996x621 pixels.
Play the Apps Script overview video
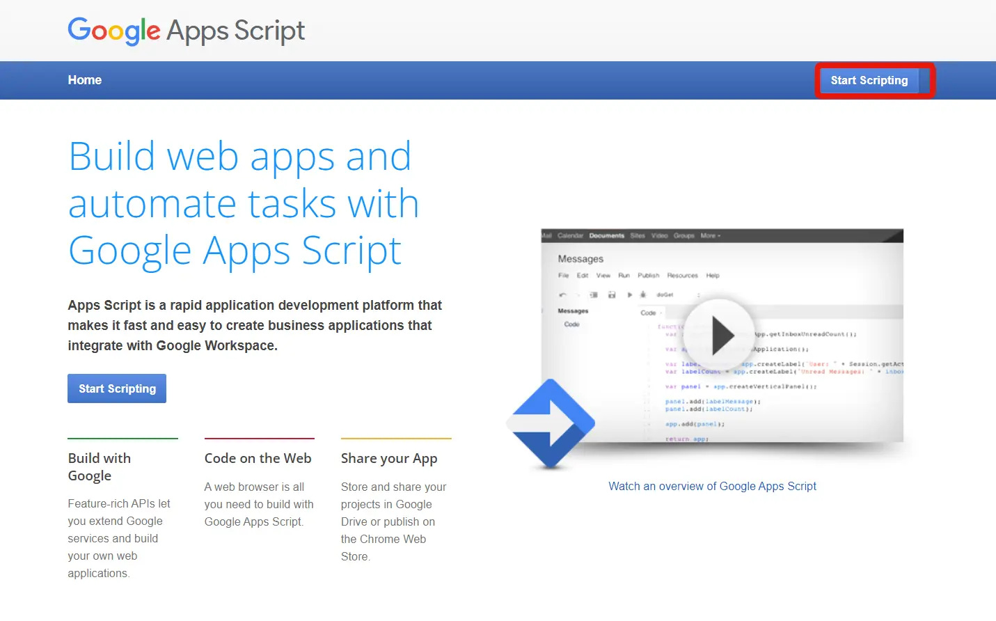click(x=719, y=336)
